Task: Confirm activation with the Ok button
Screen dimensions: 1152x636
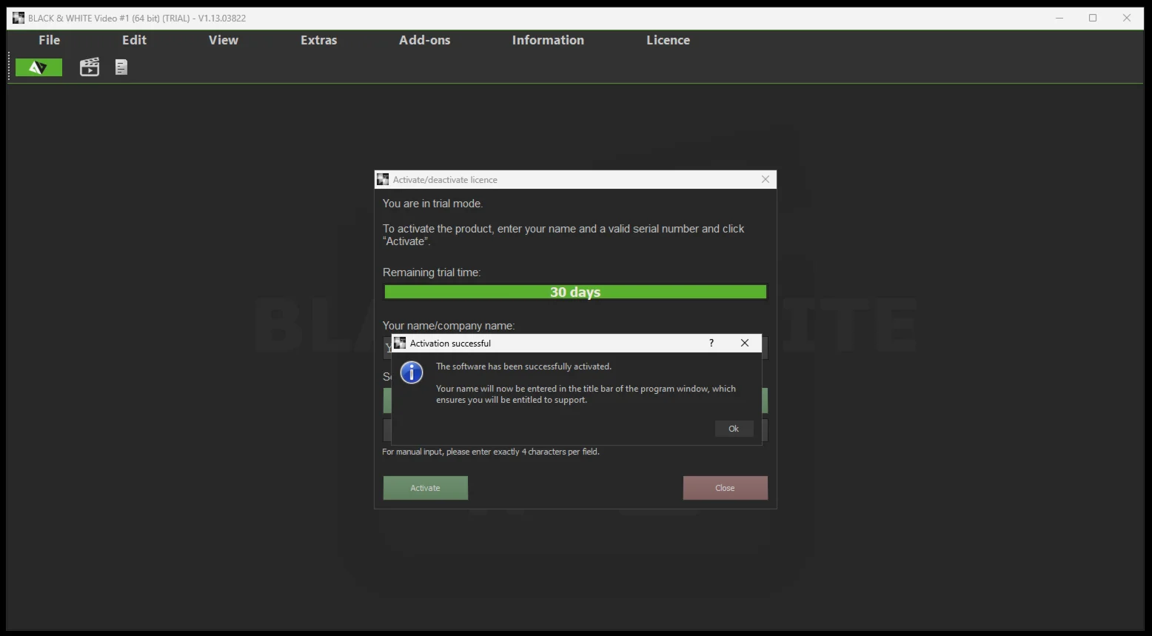Action: [734, 429]
